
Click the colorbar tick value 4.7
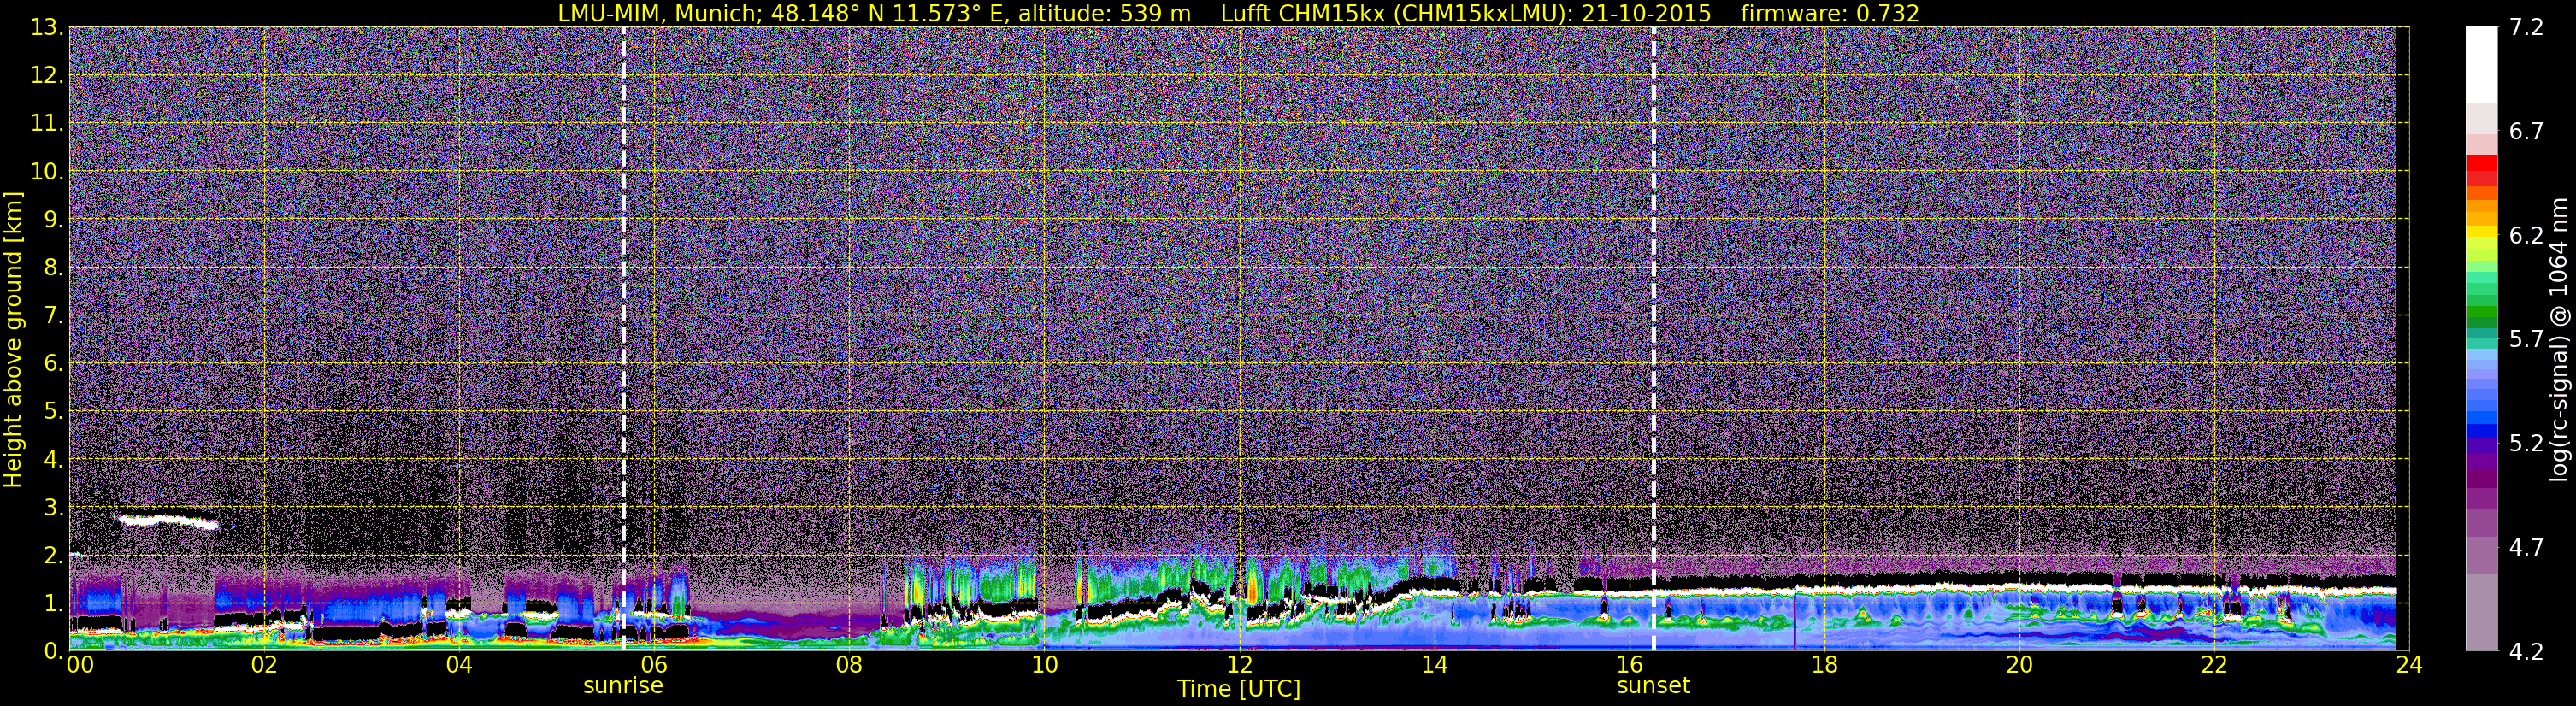pyautogui.click(x=2526, y=548)
